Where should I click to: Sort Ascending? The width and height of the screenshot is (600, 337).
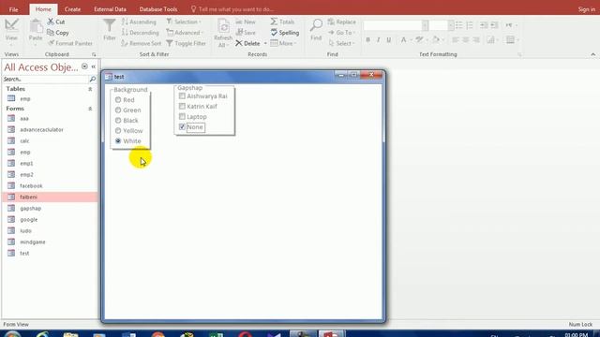coord(139,22)
